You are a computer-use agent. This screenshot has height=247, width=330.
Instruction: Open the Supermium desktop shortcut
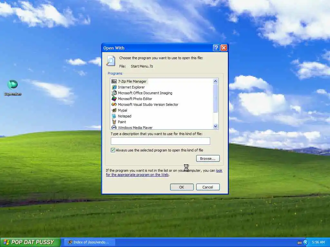(13, 88)
